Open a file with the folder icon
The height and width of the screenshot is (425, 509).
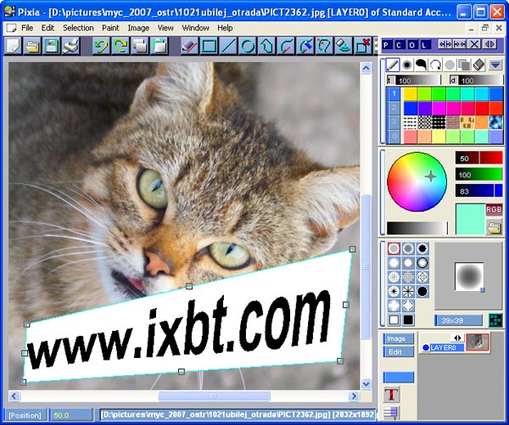32,46
